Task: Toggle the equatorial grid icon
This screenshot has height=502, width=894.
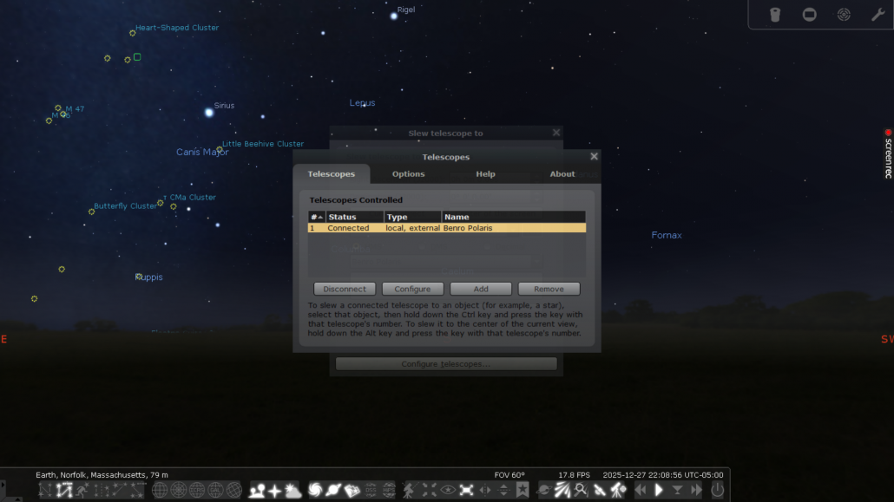Action: tap(160, 491)
